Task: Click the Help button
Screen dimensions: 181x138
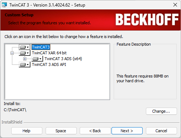Action: (x=27, y=131)
